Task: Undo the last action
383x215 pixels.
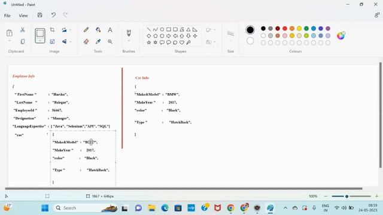Action: tap(53, 15)
